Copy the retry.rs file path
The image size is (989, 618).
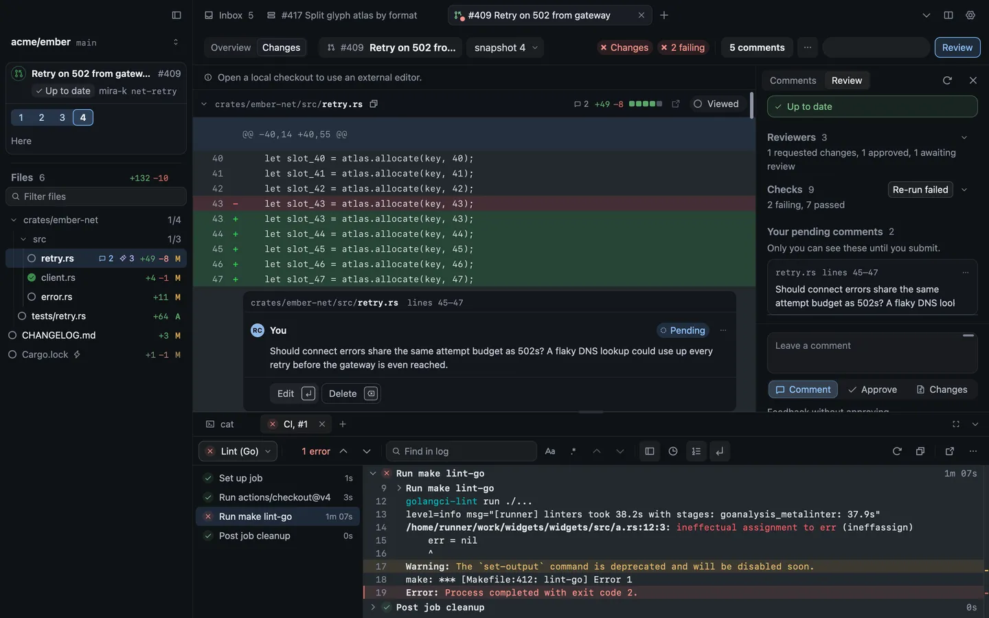374,104
